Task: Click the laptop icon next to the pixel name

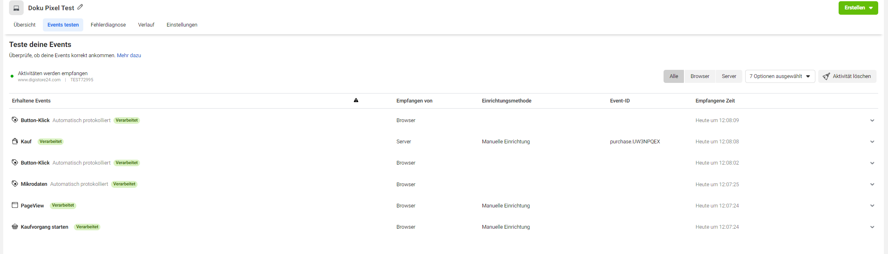Action: pos(16,8)
